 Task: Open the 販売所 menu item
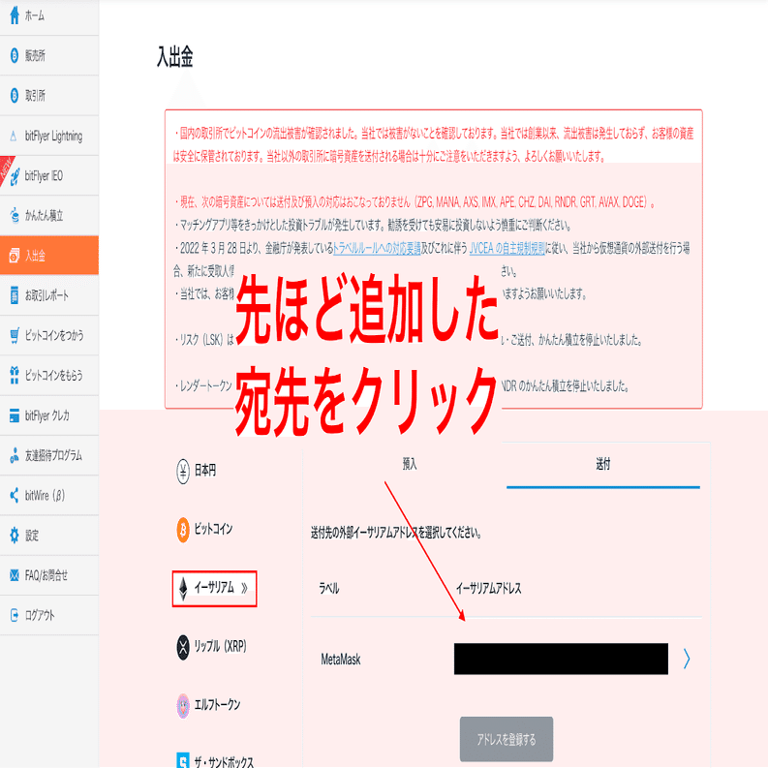49,55
